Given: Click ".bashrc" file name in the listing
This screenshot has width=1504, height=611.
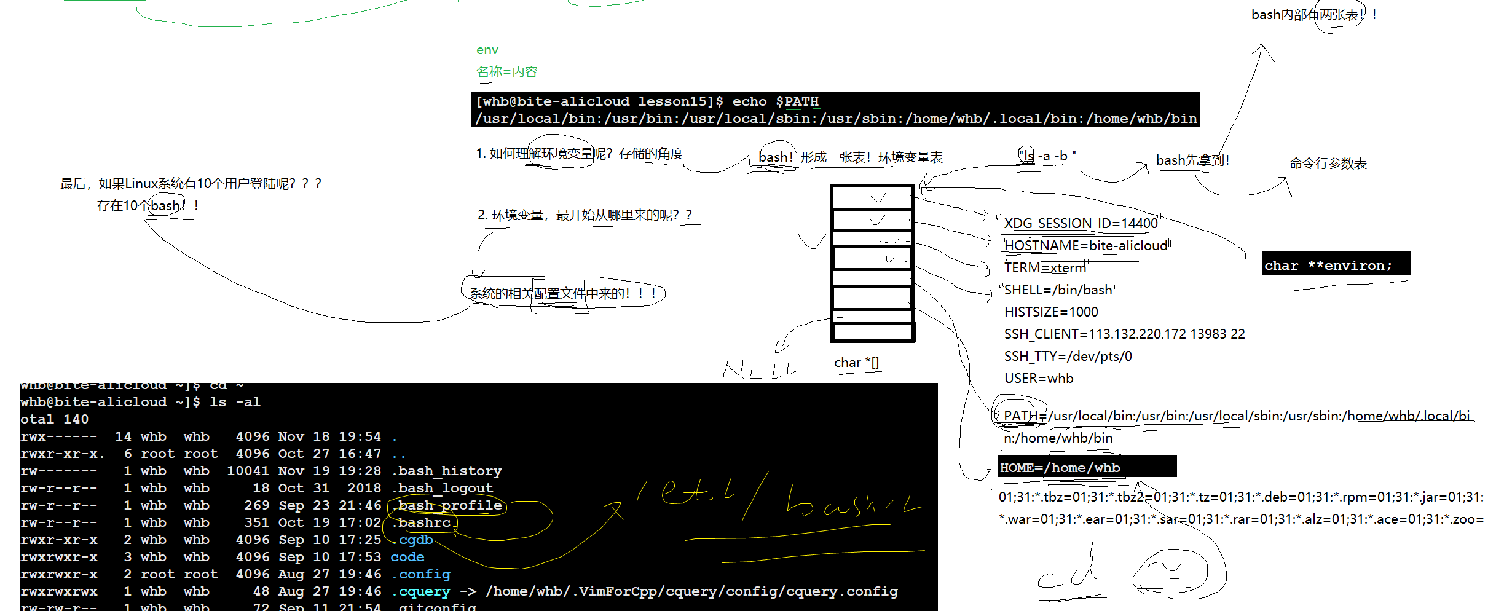Looking at the screenshot, I should tap(421, 522).
